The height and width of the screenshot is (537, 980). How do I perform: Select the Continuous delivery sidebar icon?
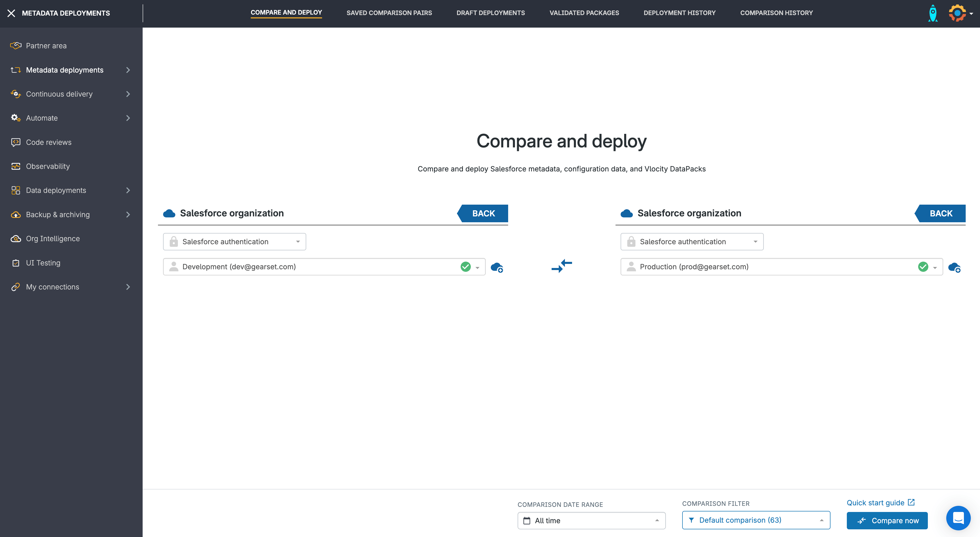16,94
